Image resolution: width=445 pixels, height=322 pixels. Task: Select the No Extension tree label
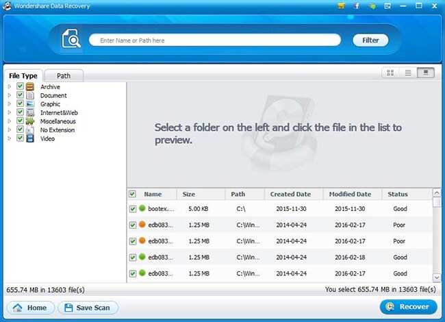58,130
